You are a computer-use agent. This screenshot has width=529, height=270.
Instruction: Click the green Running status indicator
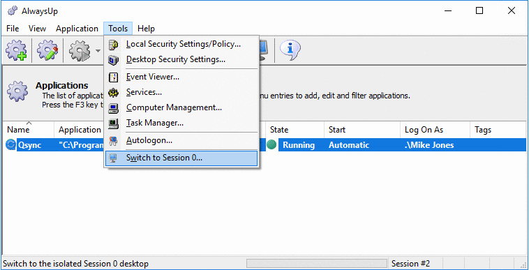(271, 145)
